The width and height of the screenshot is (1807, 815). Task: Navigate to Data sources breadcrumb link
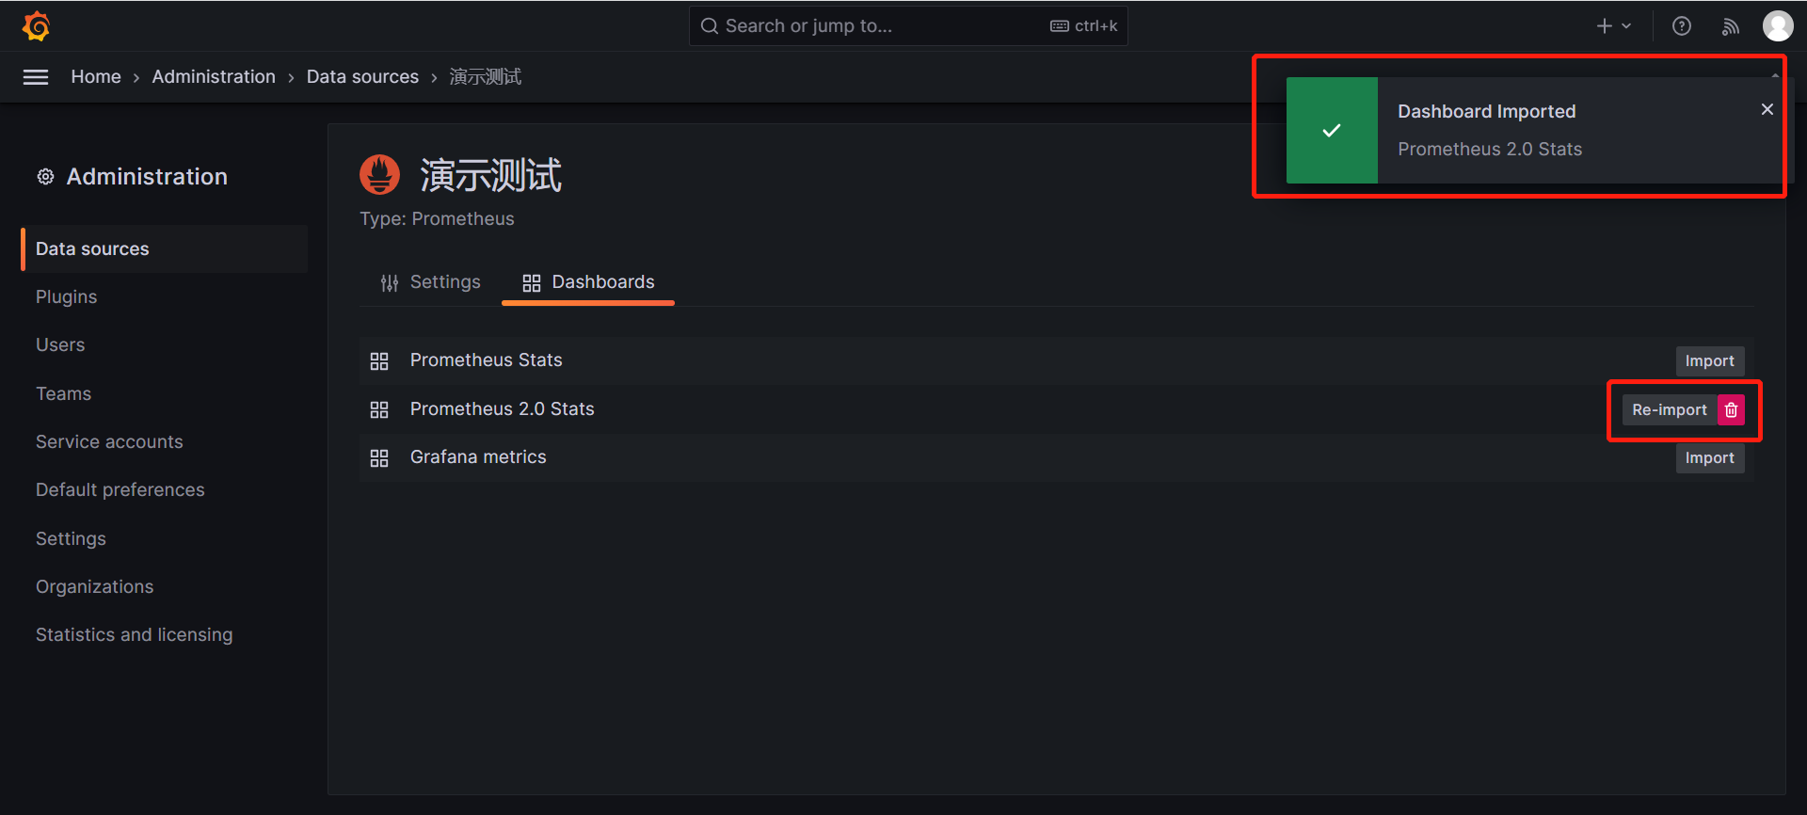click(362, 77)
